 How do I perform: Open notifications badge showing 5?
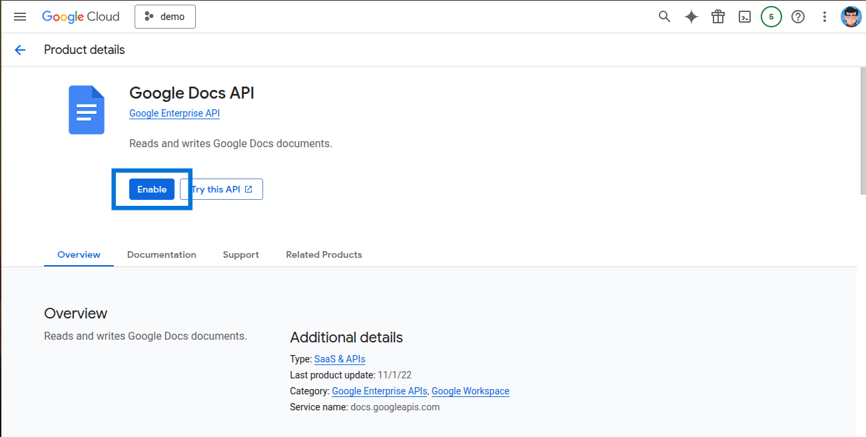[771, 17]
